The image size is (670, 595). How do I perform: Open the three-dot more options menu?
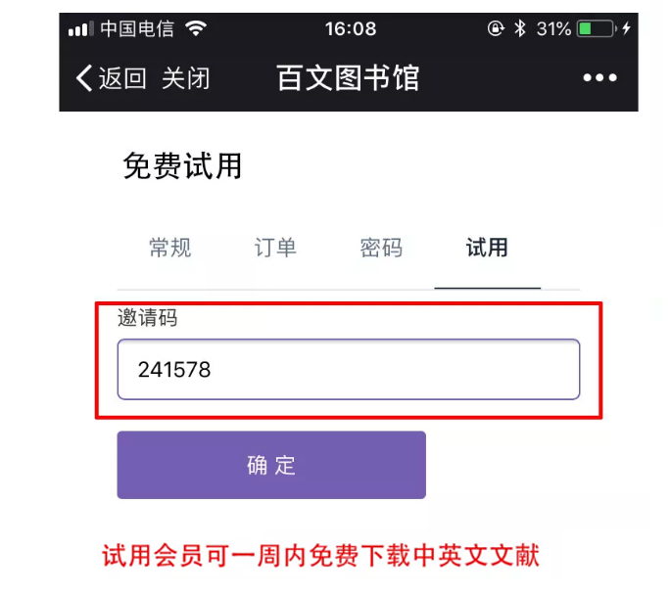[x=600, y=77]
